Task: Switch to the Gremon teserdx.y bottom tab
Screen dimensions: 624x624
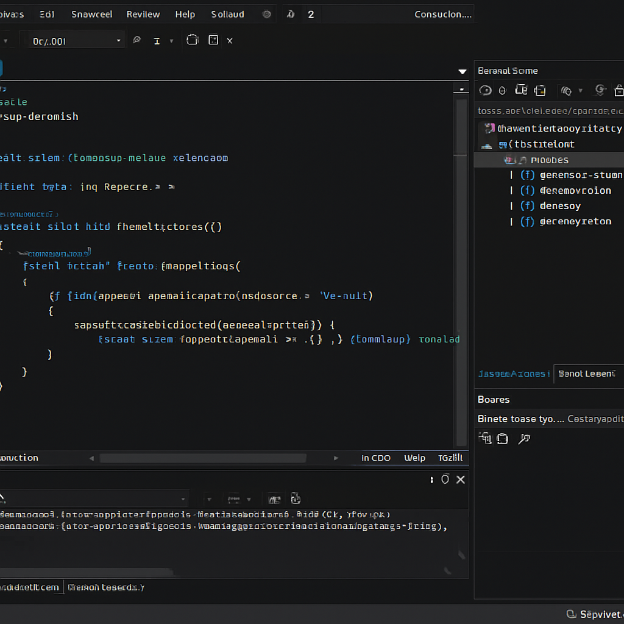Action: (x=106, y=587)
